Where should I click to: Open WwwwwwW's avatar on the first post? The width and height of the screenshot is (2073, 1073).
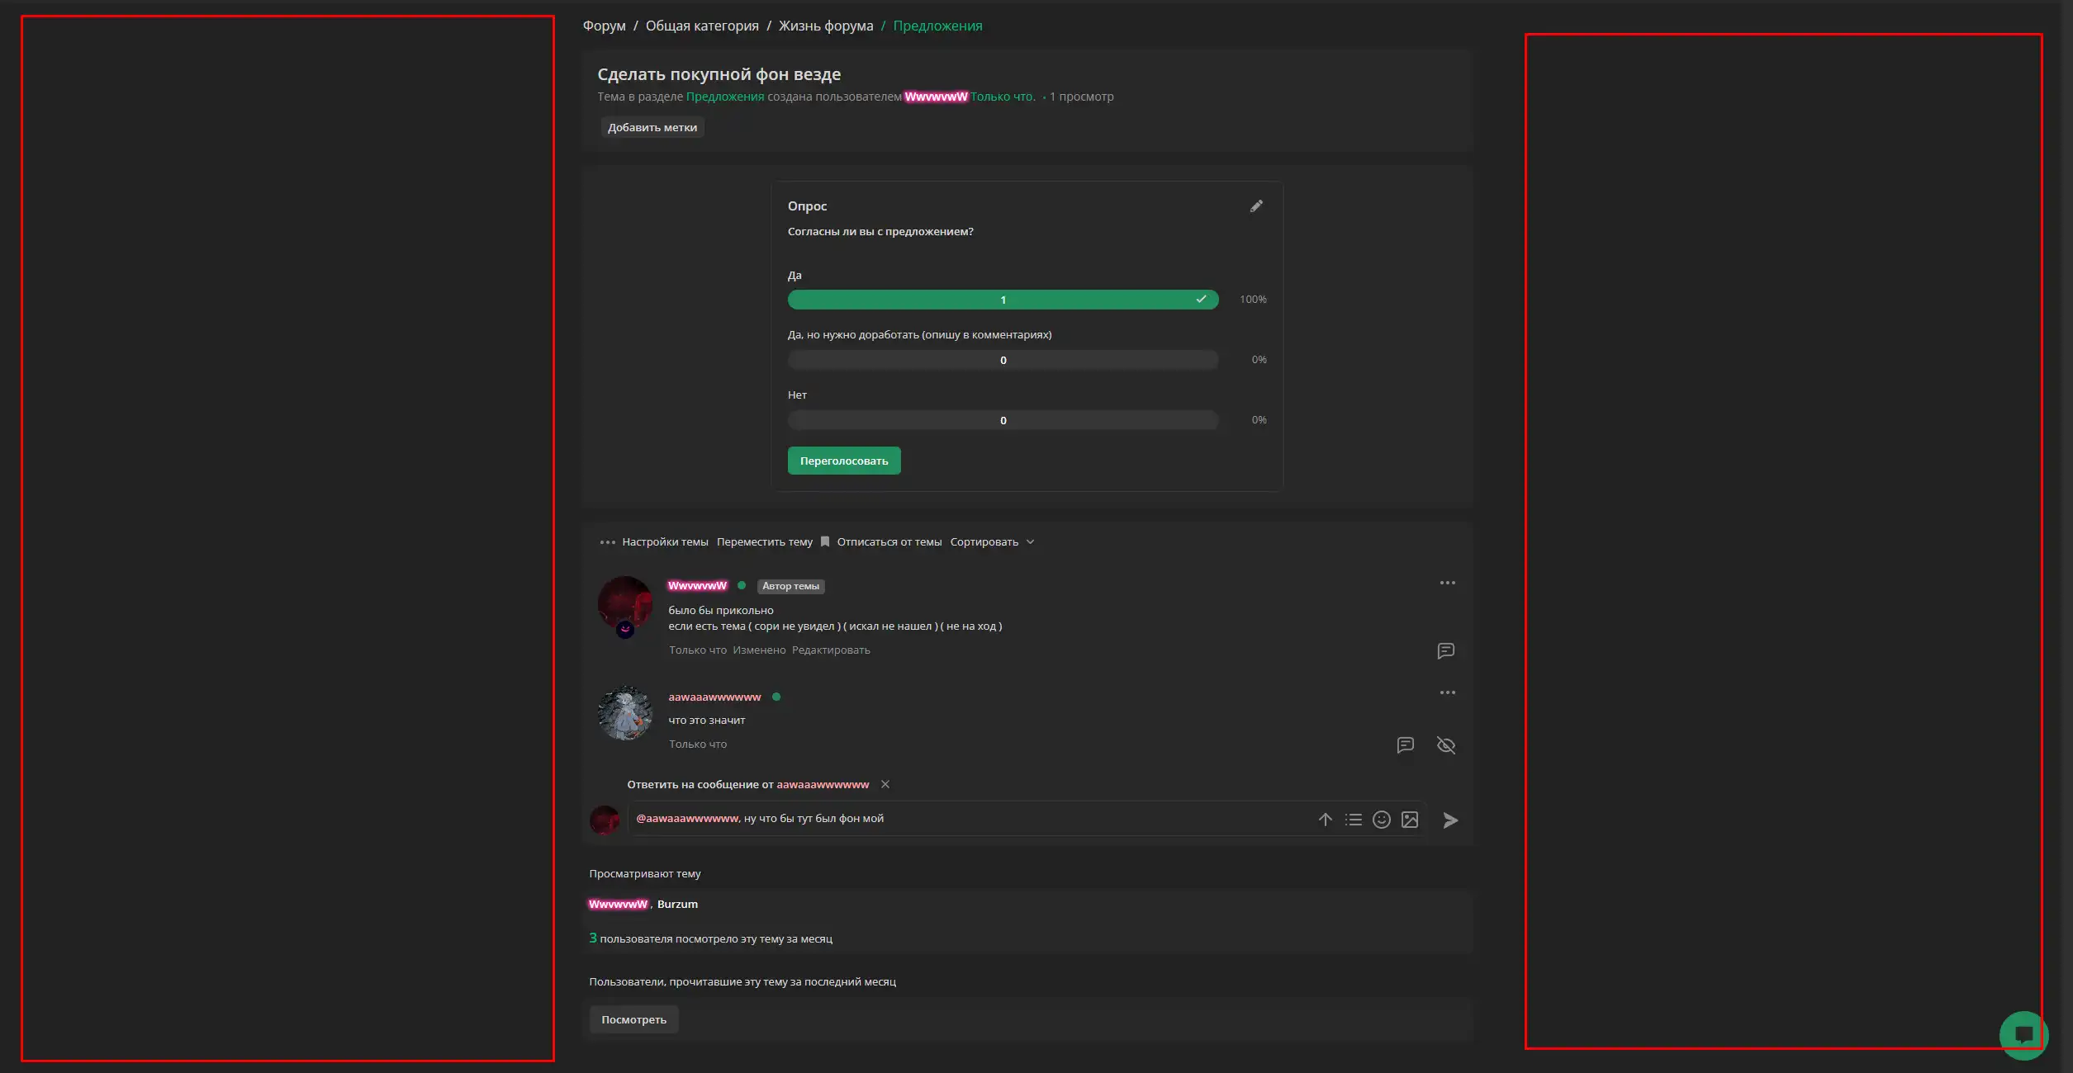625,603
